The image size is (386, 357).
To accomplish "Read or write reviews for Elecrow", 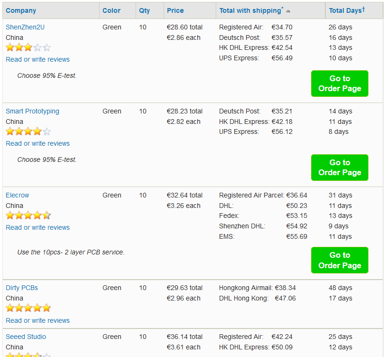I will (37, 227).
